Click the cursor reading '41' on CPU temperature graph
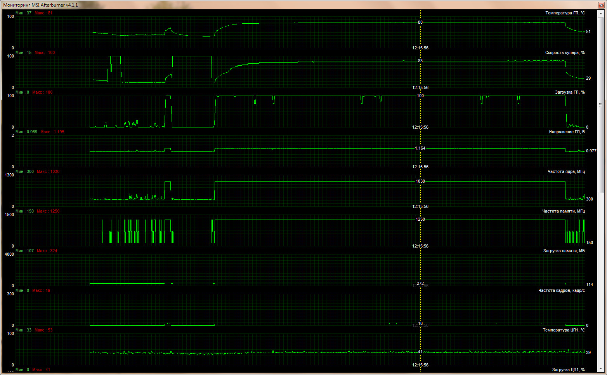Viewport: 607px width, 375px height. coord(420,352)
